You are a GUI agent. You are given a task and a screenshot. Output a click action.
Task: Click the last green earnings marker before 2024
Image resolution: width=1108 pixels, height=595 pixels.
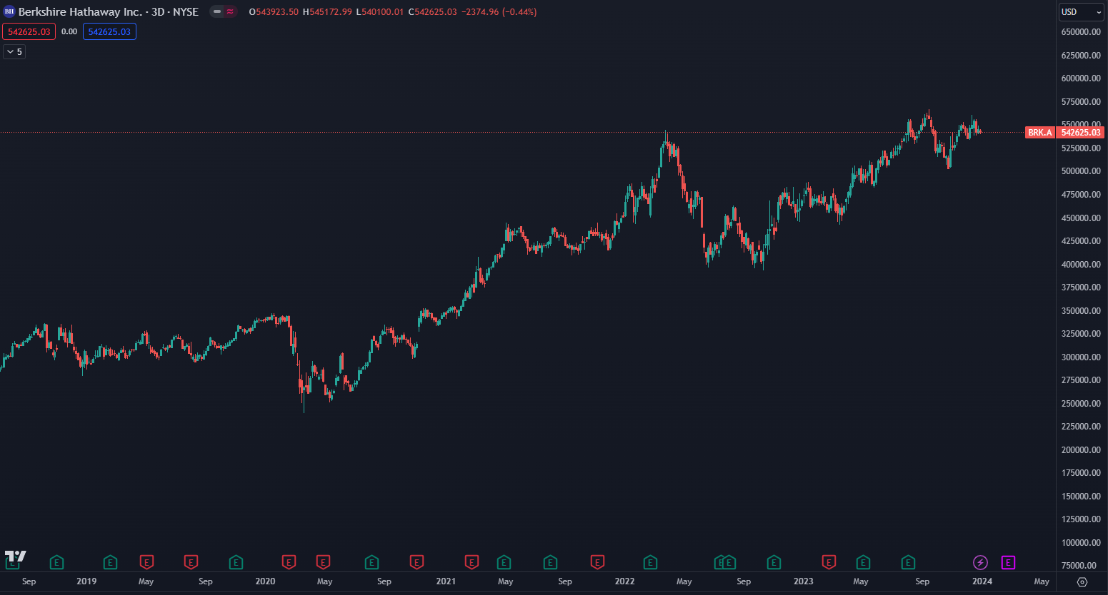click(x=908, y=563)
